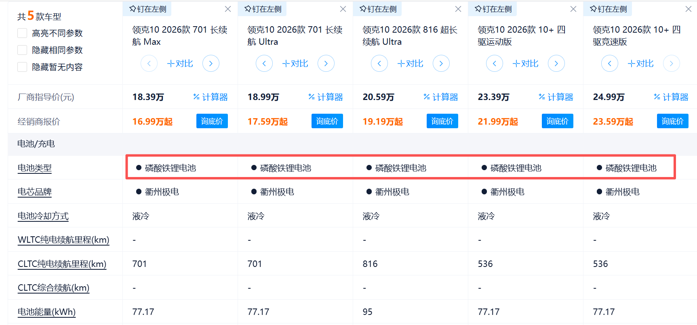The width and height of the screenshot is (697, 325).
Task: Select the 领克10 2026款 10+ 四驱竞速版 title
Action: pos(637,35)
